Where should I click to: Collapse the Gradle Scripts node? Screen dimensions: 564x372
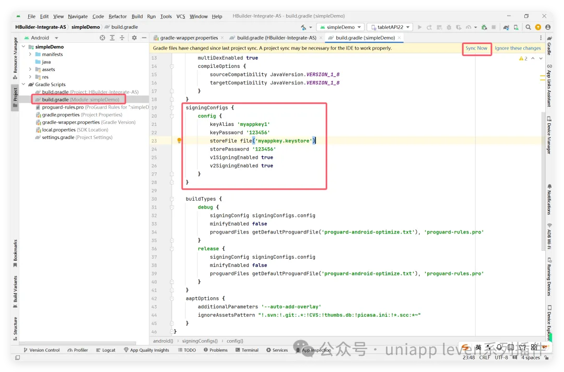pyautogui.click(x=23, y=85)
